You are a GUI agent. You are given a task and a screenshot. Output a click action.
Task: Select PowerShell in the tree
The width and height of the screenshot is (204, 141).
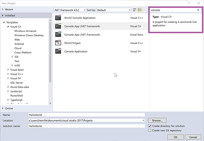click(x=17, y=96)
